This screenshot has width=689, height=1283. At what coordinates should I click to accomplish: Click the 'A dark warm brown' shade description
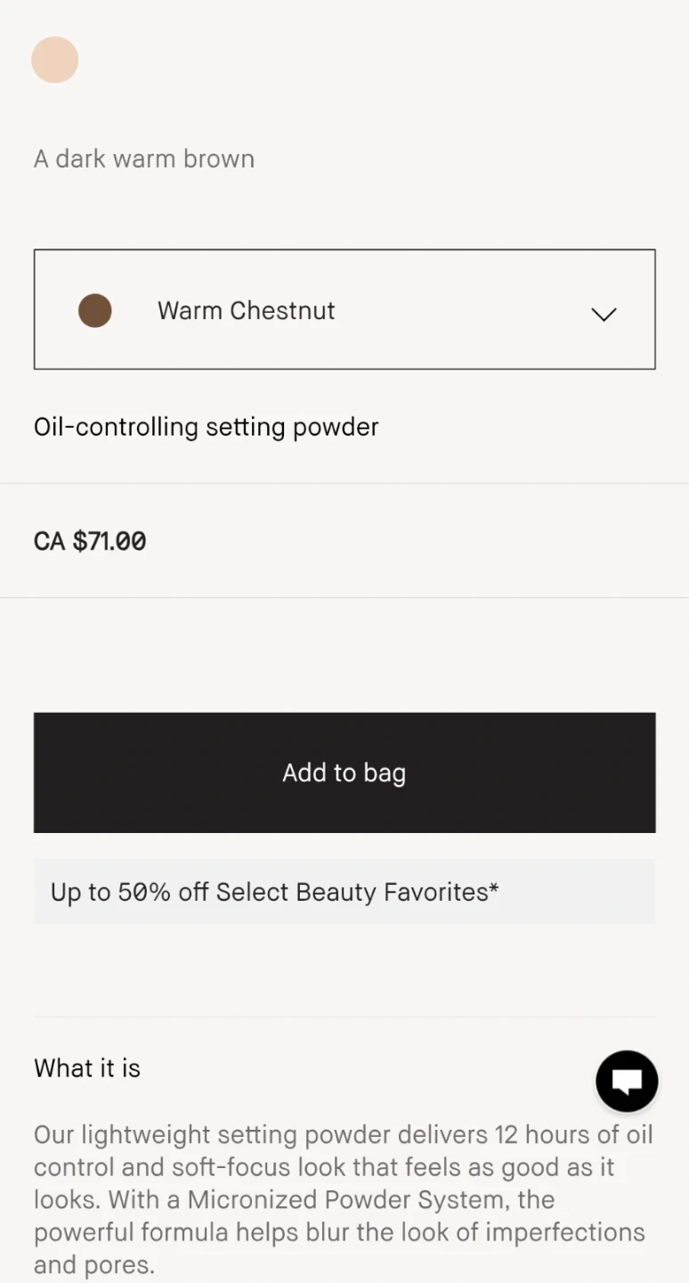[x=144, y=159]
